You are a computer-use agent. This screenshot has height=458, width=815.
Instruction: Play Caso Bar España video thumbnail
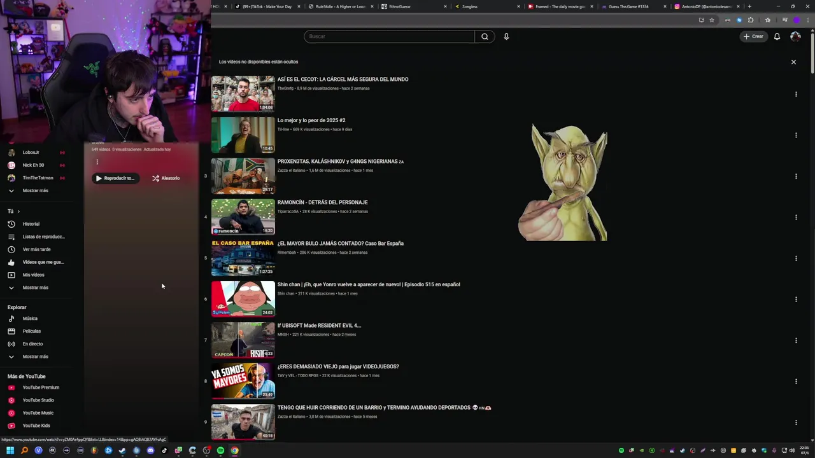243,258
